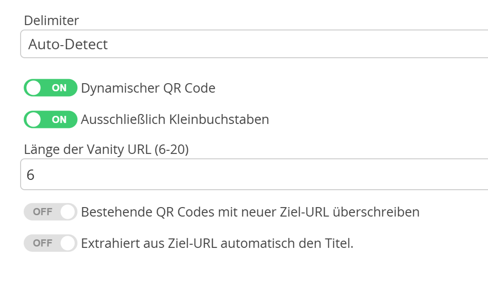
Task: Click the Vanity URL length input field
Action: [x=179, y=174]
